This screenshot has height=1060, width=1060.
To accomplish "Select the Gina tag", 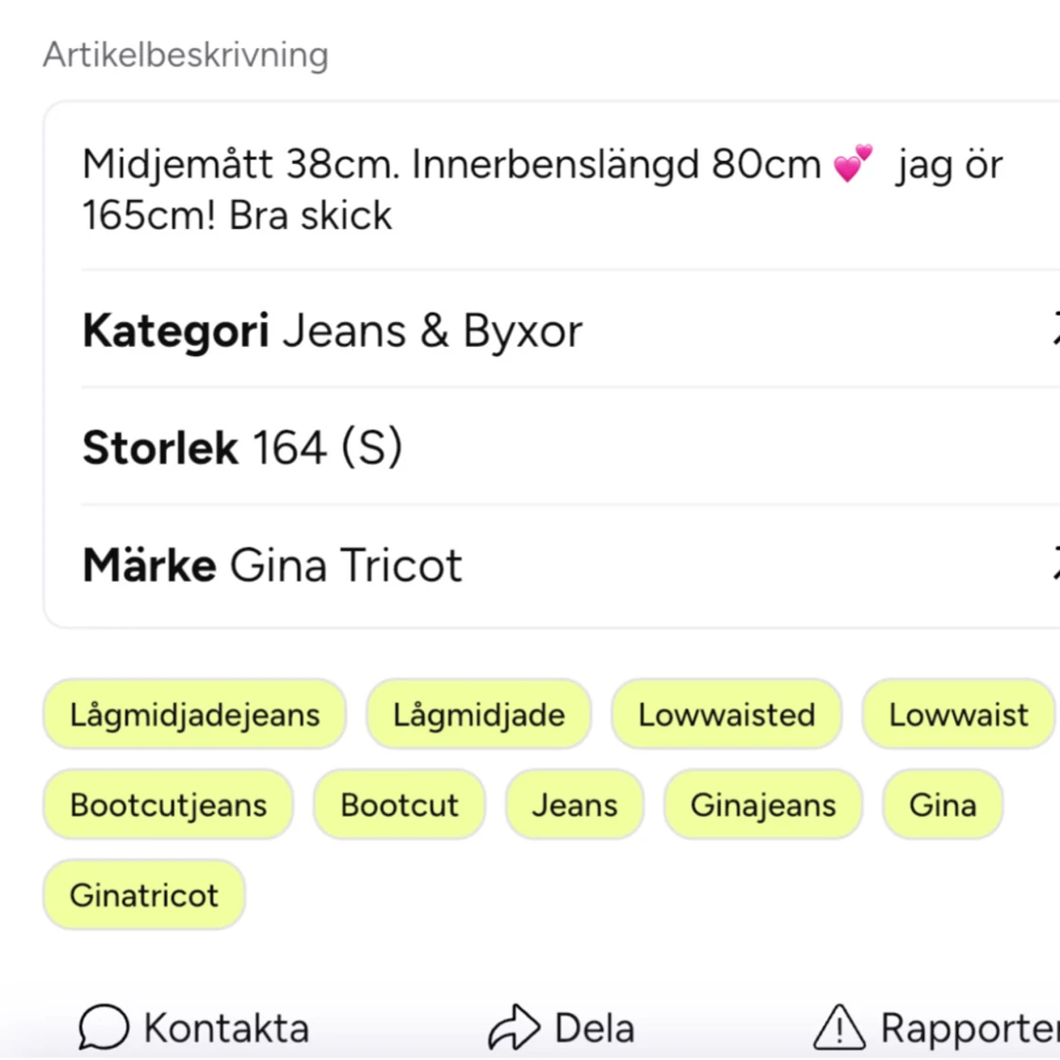I will coord(943,804).
